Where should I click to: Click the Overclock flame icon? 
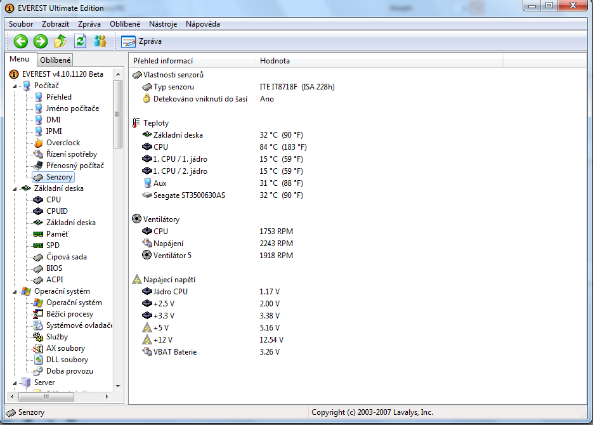[38, 143]
